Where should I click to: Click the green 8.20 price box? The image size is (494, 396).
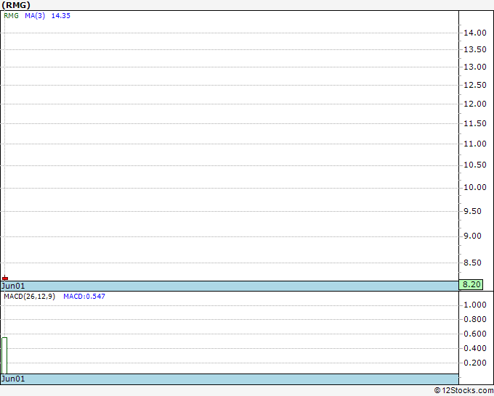471,284
